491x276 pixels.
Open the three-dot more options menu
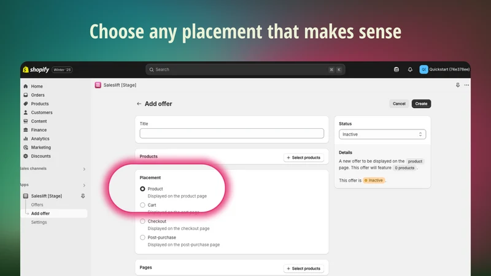466,85
